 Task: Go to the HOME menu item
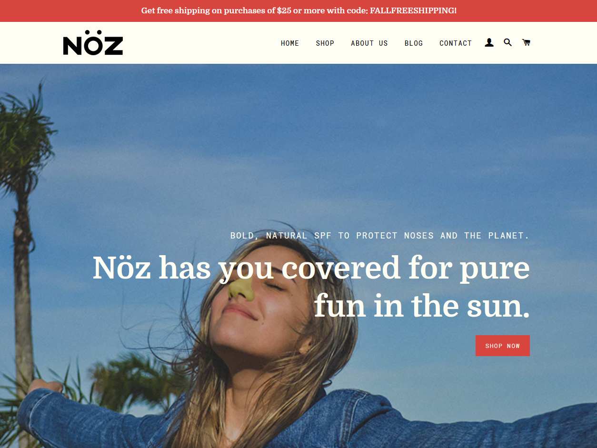[290, 43]
